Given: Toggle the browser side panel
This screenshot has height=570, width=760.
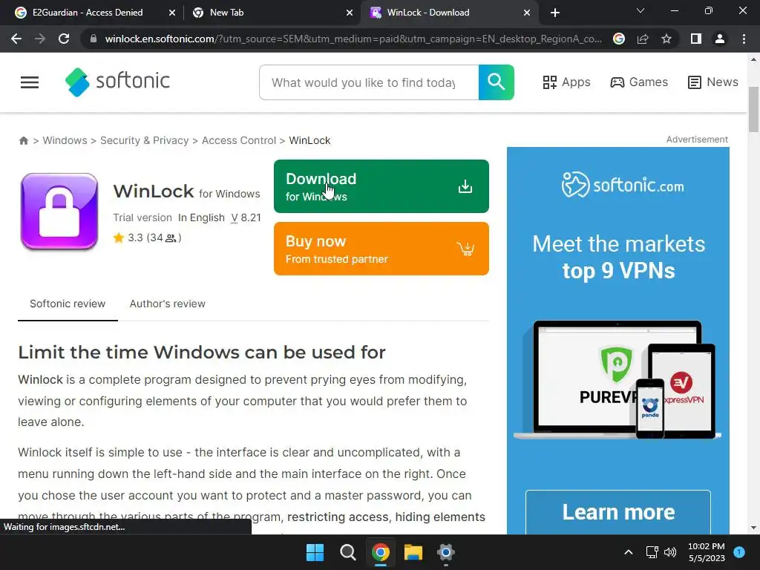Looking at the screenshot, I should pyautogui.click(x=696, y=39).
